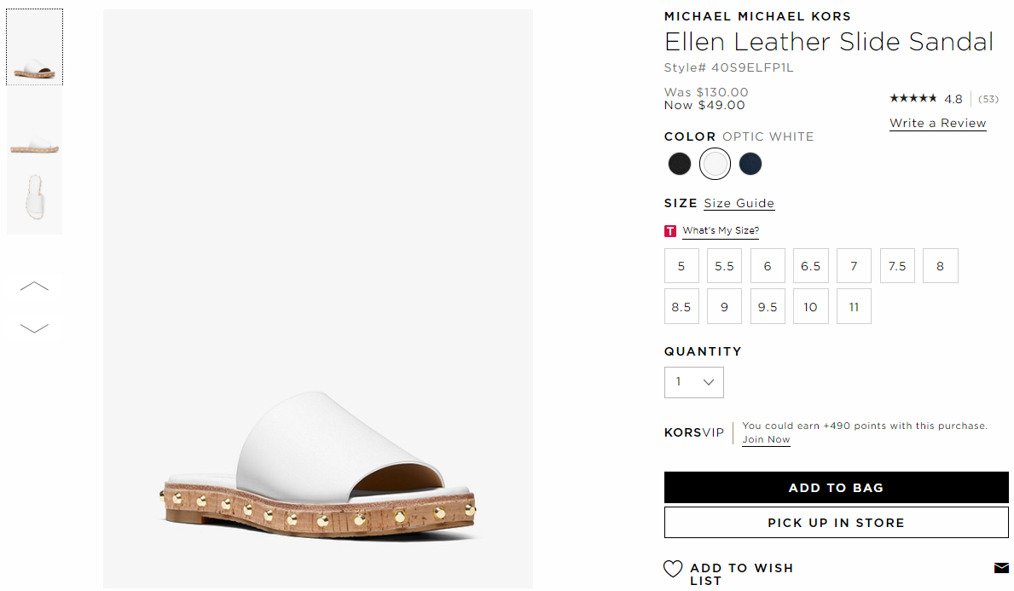Choose size 9

pos(724,306)
